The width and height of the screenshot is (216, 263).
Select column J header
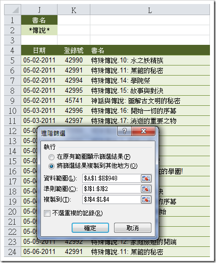(39, 10)
